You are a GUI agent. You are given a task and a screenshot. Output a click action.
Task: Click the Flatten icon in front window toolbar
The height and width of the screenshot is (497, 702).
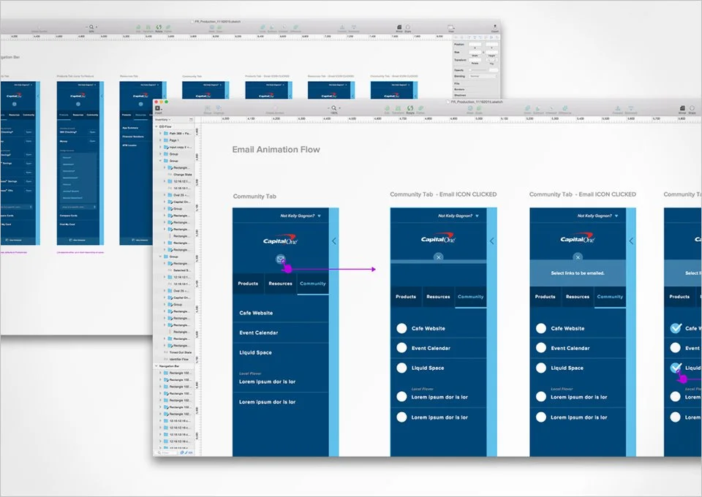tap(421, 108)
